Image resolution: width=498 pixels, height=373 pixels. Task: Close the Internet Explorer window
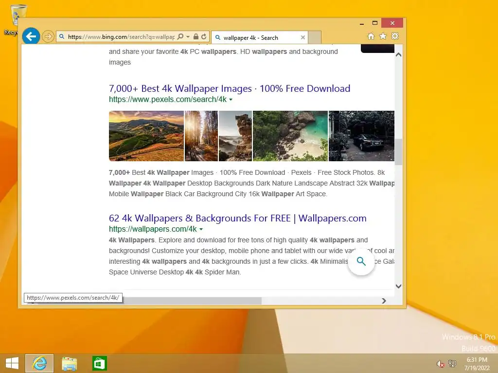392,23
